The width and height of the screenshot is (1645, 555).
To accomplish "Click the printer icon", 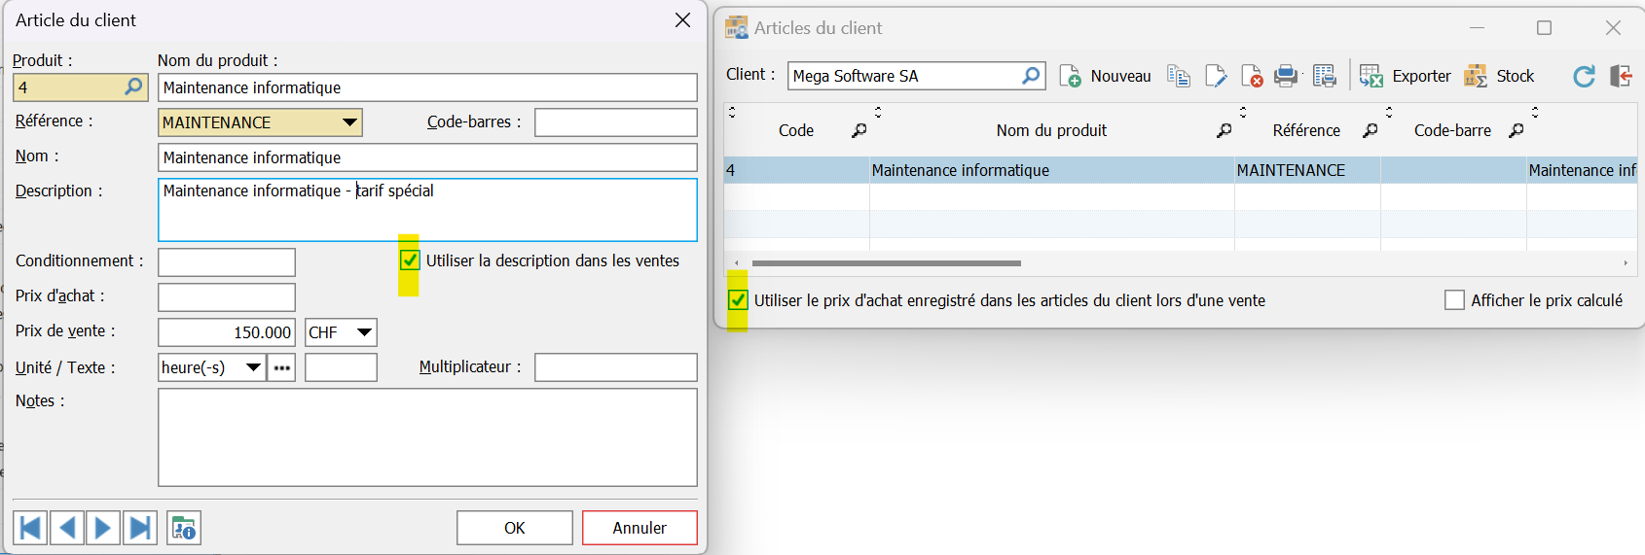I will click(x=1286, y=76).
